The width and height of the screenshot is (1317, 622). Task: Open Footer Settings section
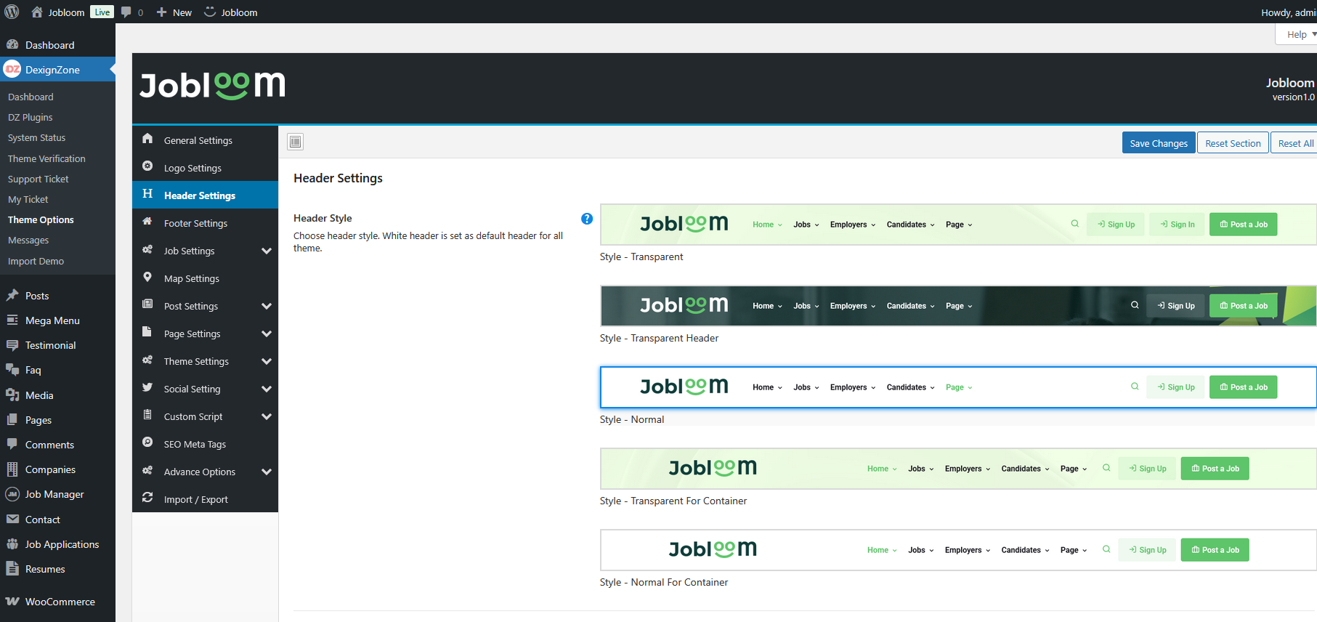pyautogui.click(x=195, y=223)
